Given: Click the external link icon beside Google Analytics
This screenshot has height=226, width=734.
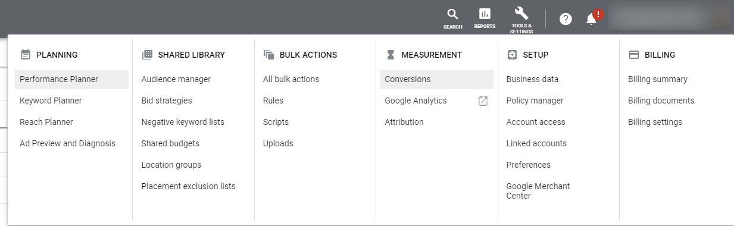Looking at the screenshot, I should click(483, 101).
